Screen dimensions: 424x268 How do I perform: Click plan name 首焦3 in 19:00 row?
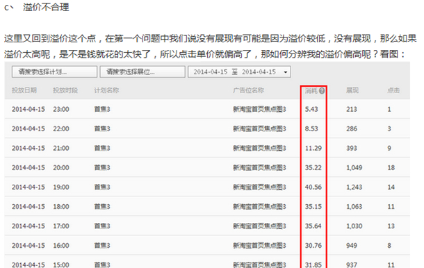pyautogui.click(x=102, y=187)
